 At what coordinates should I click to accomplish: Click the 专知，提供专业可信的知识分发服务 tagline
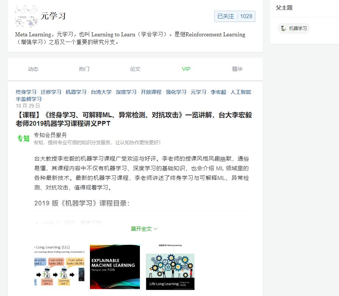pos(97,142)
